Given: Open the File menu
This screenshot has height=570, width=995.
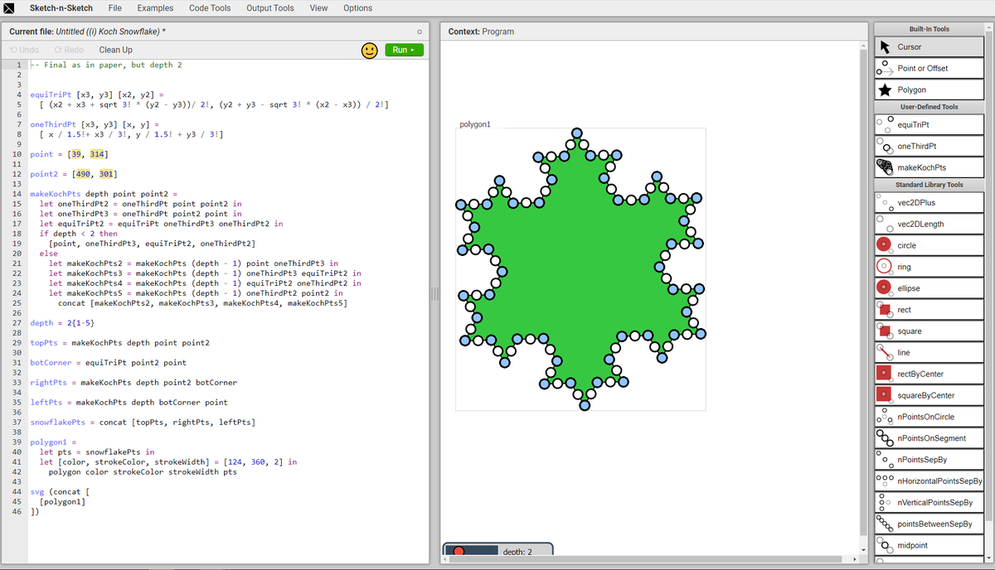Looking at the screenshot, I should point(115,8).
